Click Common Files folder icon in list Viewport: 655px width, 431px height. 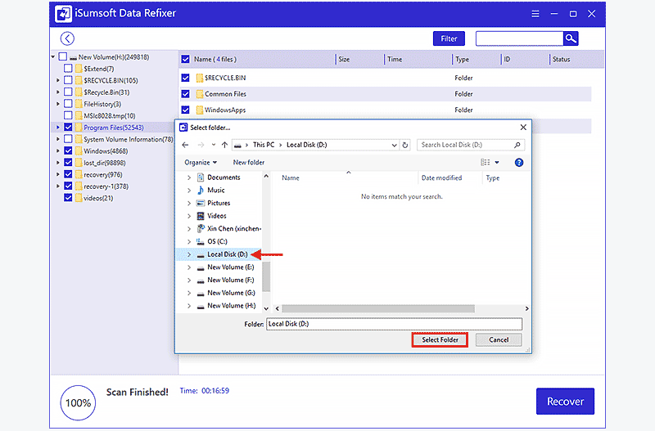[x=200, y=94]
